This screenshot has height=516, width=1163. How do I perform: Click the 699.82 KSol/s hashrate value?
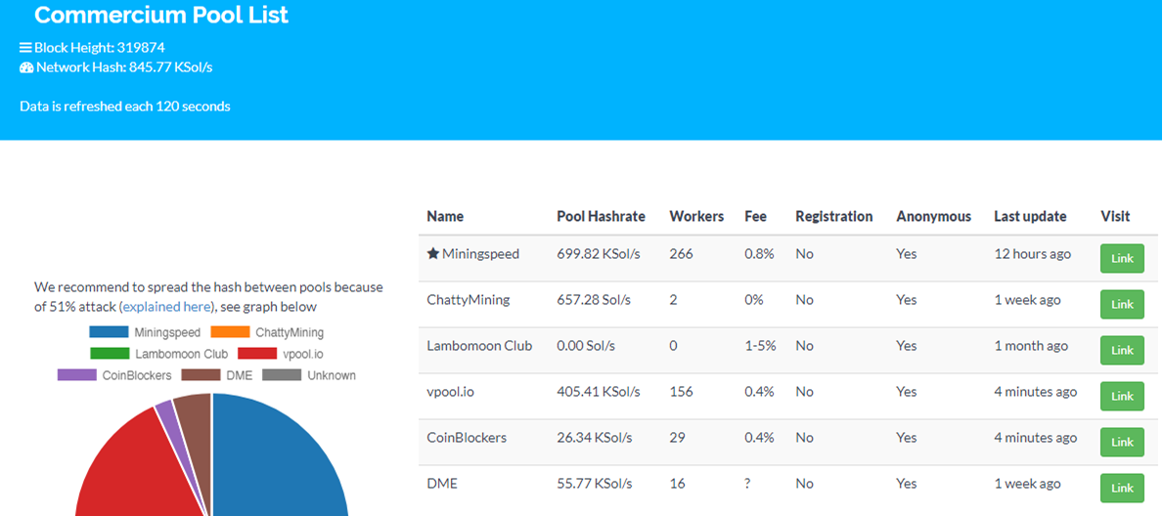tap(599, 253)
